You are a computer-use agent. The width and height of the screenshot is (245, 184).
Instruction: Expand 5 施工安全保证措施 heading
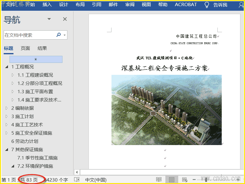(6, 133)
